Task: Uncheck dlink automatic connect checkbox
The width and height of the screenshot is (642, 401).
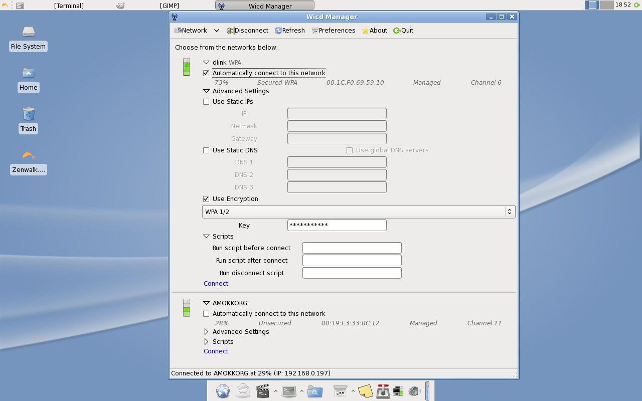Action: [206, 73]
